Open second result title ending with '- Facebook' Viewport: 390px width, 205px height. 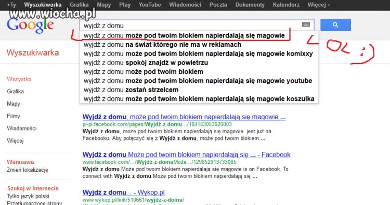tap(187, 155)
